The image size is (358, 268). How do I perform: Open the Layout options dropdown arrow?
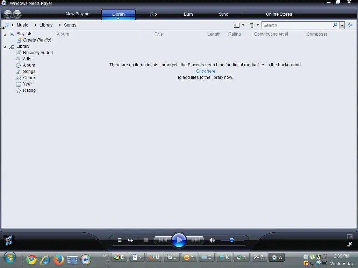tap(243, 25)
